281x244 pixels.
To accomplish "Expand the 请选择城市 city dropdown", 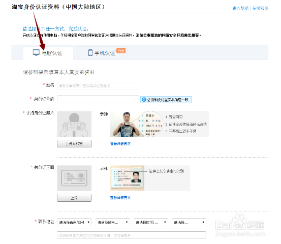I will [112, 222].
